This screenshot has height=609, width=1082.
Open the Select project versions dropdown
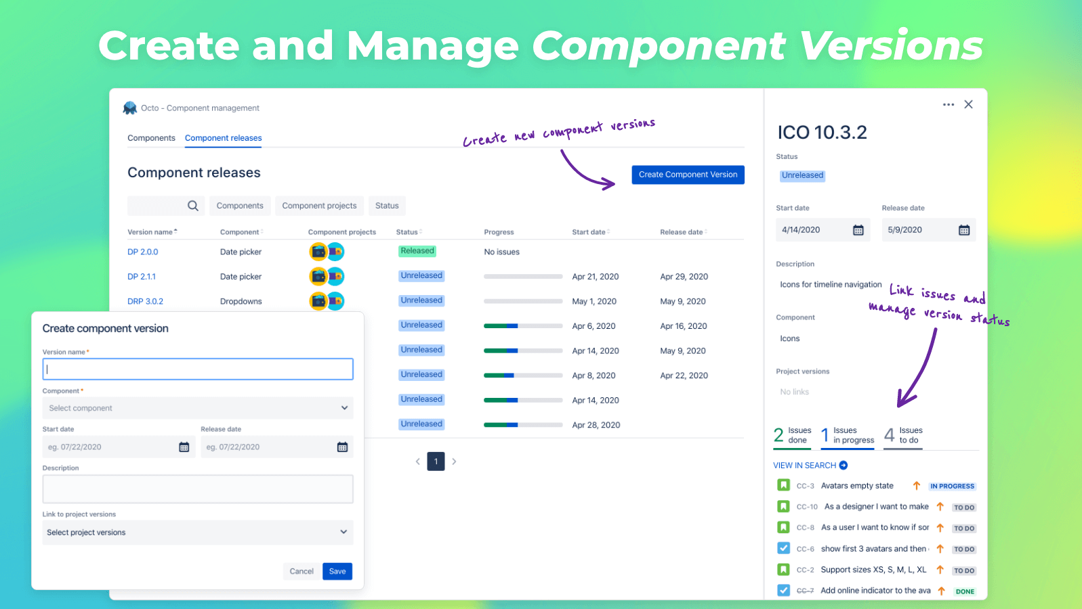(x=198, y=533)
